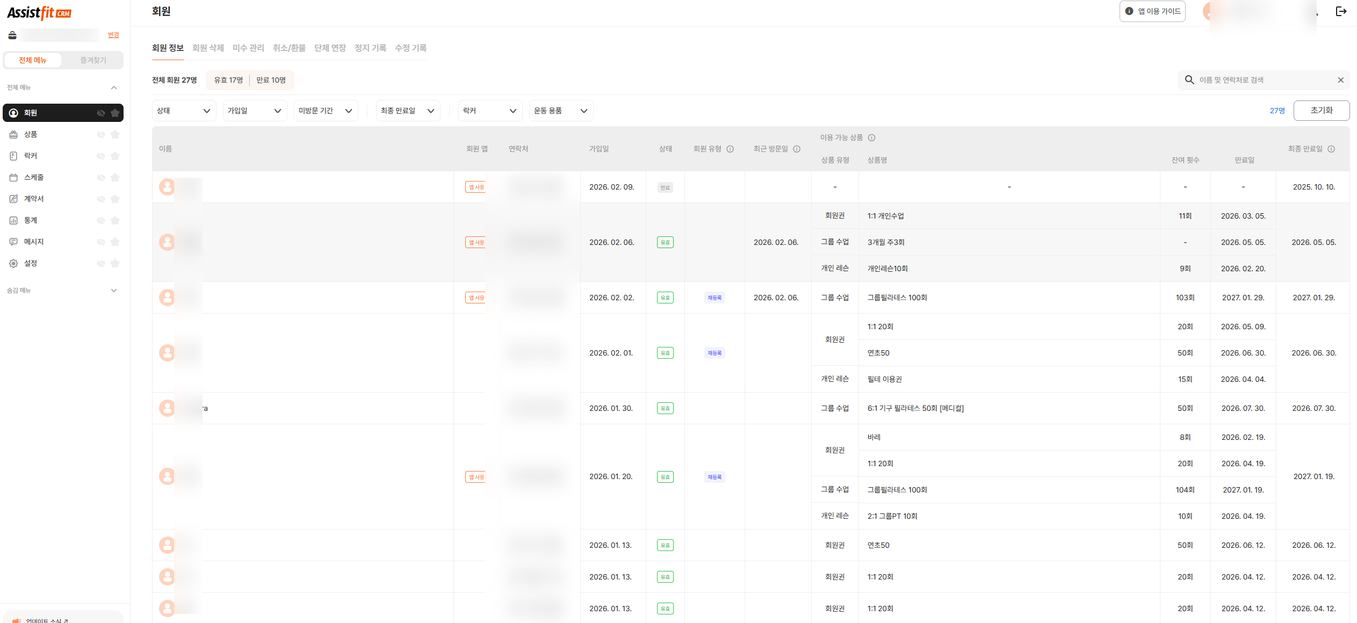Select the 락커 sidebar icon
The width and height of the screenshot is (1357, 623).
point(30,156)
